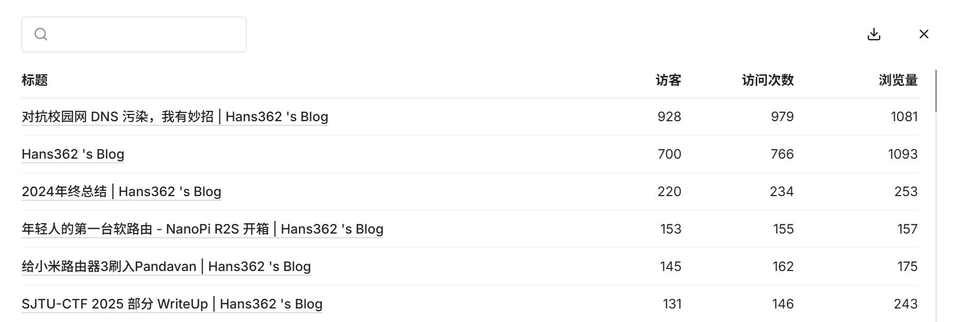Click the 1093 pageviews cell
The width and height of the screenshot is (953, 322).
tap(902, 154)
